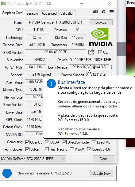Switch to the Advanced tab
This screenshot has height=187, width=135.
click(49, 13)
